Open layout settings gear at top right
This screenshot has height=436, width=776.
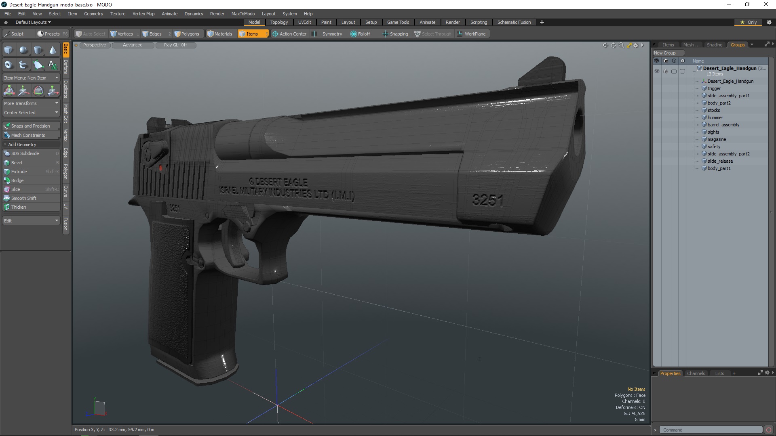click(x=769, y=22)
